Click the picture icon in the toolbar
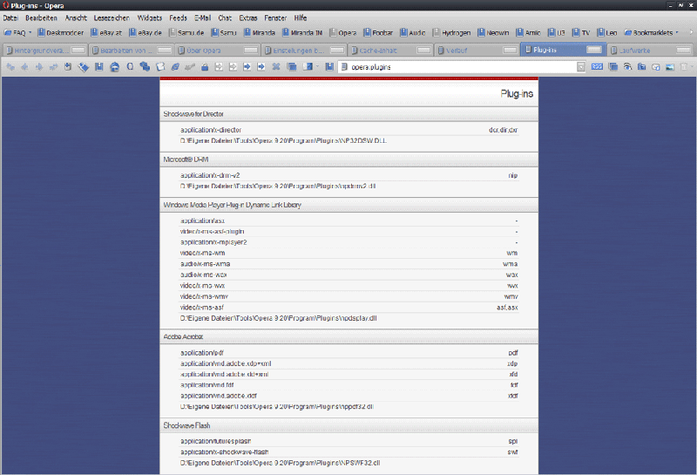Screen dimensions: 697x475 click(x=670, y=67)
